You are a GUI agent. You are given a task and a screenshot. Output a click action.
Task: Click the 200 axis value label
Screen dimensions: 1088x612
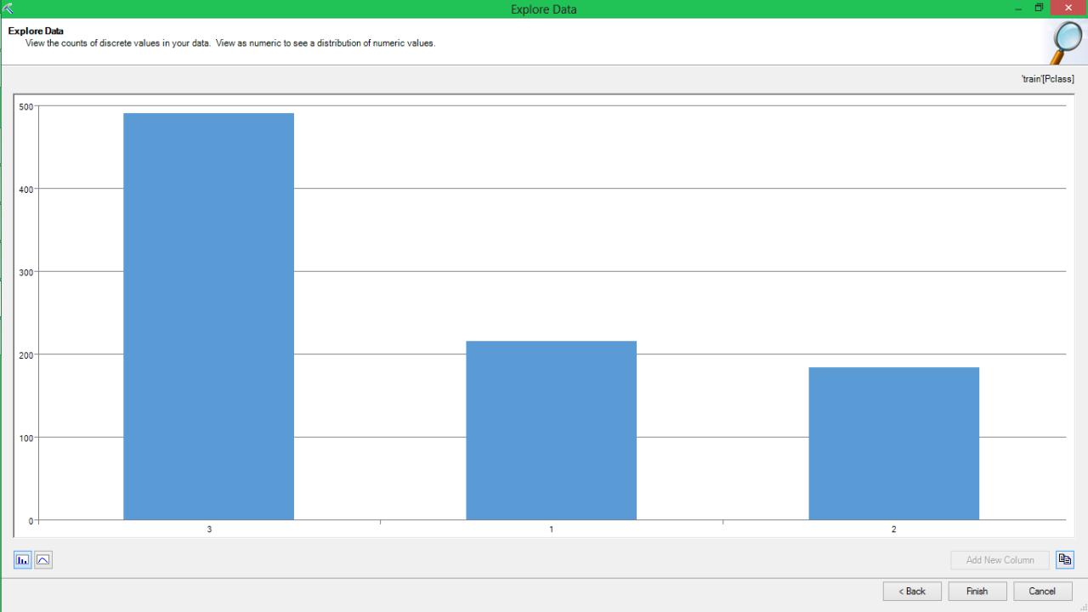[x=26, y=354]
